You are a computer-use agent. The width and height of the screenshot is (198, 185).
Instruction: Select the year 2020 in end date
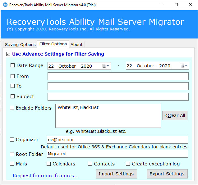click(x=165, y=66)
